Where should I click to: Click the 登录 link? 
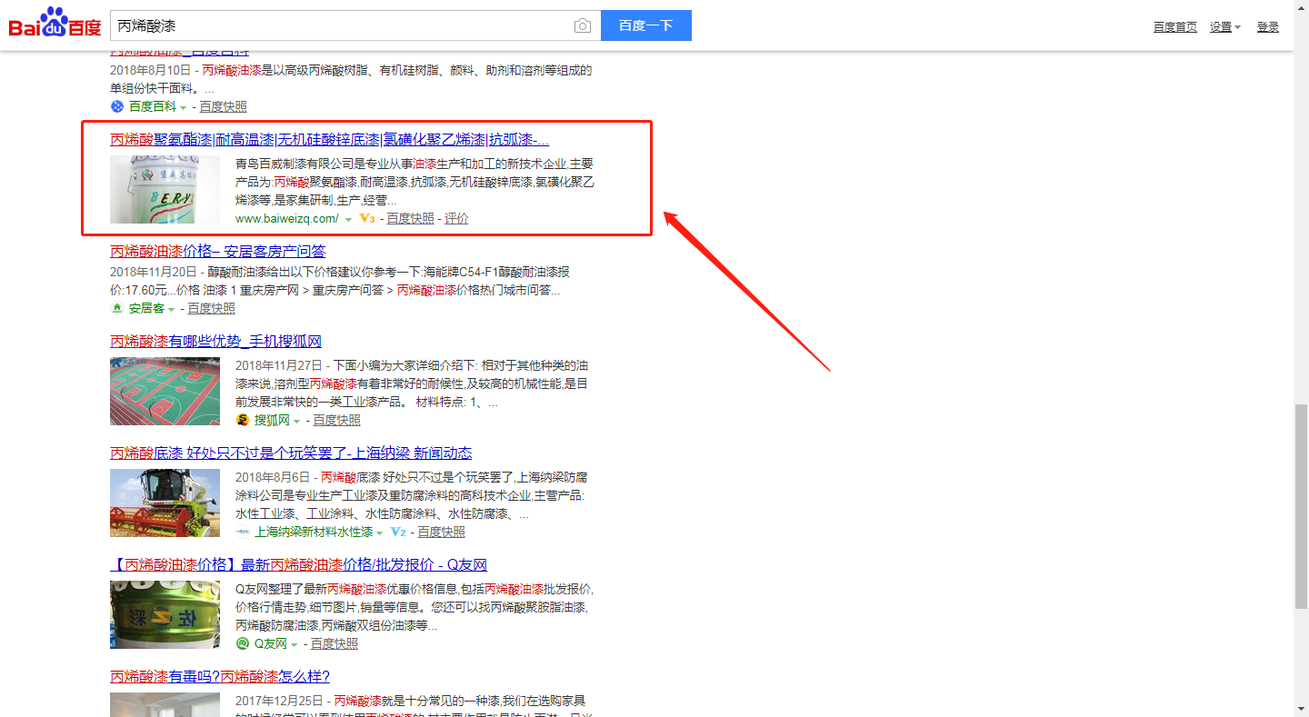(1268, 27)
